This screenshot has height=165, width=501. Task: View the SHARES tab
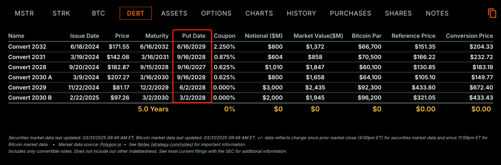(x=398, y=13)
